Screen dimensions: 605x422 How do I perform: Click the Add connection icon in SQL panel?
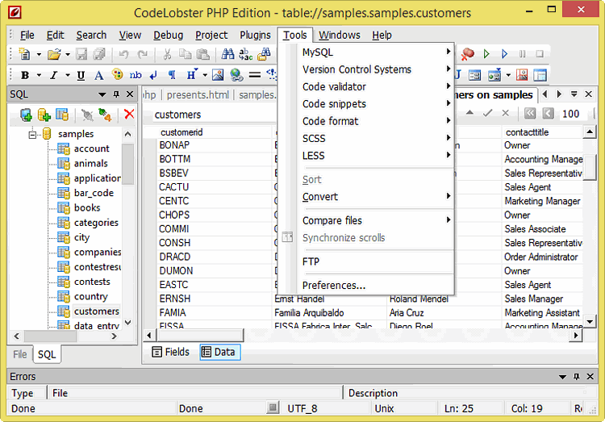pyautogui.click(x=26, y=115)
